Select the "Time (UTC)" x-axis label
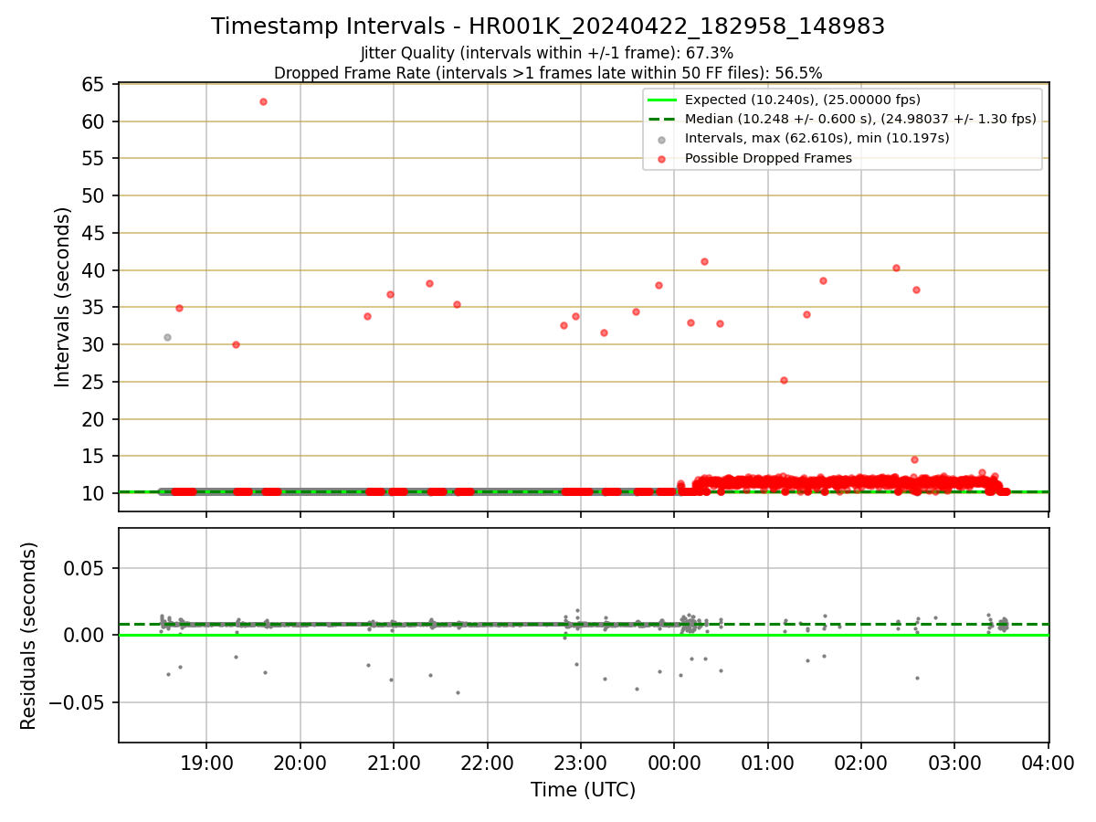Image resolution: width=1096 pixels, height=822 pixels. pyautogui.click(x=583, y=790)
